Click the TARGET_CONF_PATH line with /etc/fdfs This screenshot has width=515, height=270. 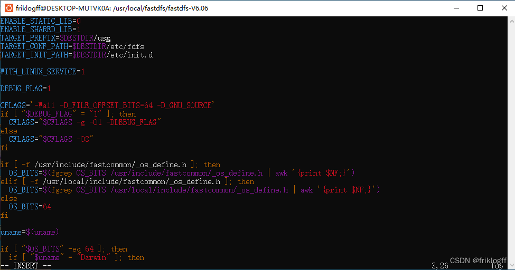click(72, 46)
